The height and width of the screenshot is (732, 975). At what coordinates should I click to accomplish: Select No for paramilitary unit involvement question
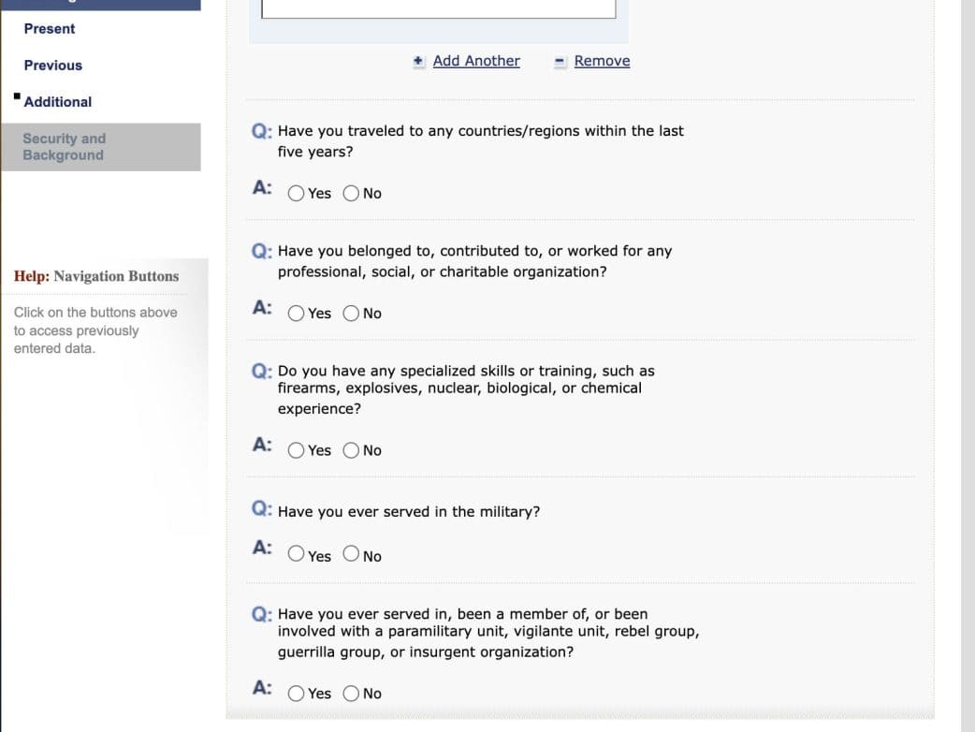click(351, 694)
